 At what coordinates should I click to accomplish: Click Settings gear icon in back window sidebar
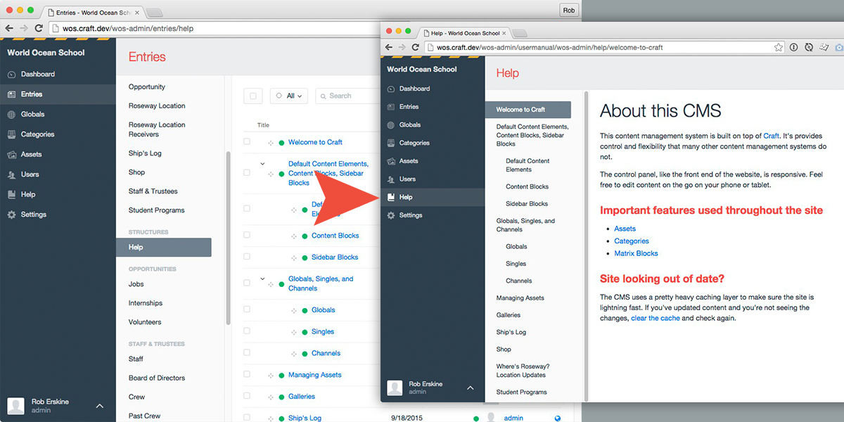[11, 215]
